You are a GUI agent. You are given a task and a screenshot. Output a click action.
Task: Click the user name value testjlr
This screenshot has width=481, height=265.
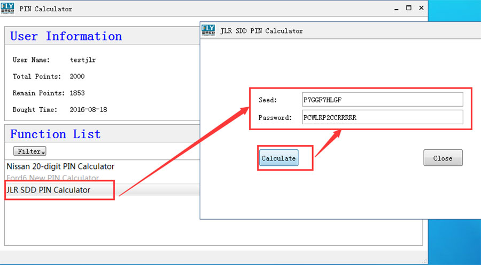83,60
